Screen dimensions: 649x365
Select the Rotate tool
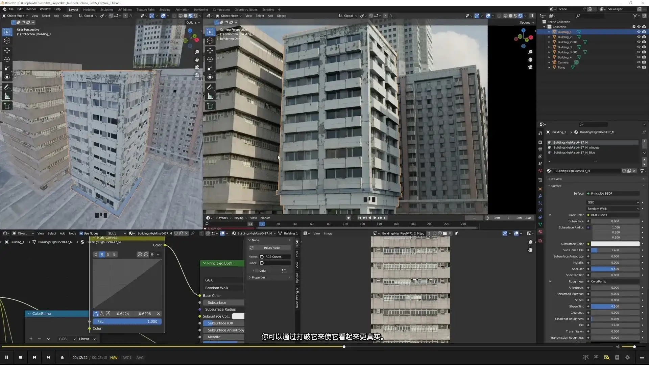click(7, 59)
